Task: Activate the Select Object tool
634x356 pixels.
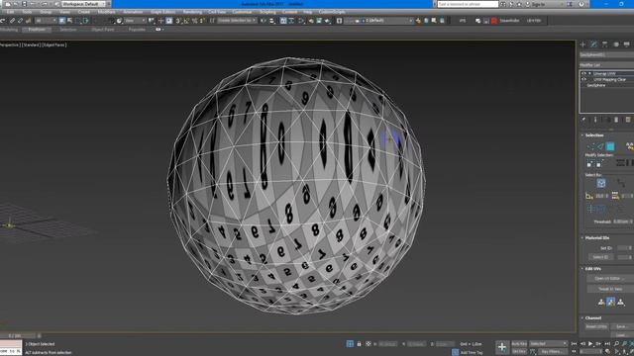Action: point(61,20)
